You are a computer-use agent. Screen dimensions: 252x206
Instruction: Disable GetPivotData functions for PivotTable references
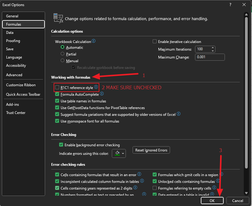(x=57, y=108)
